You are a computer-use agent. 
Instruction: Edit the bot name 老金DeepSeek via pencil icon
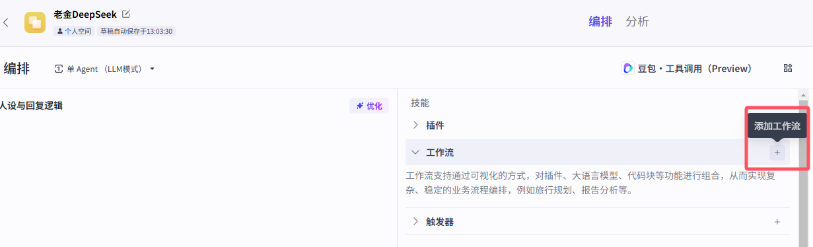pos(126,14)
